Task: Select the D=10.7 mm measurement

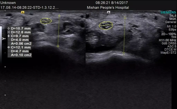Action: pos(19,28)
